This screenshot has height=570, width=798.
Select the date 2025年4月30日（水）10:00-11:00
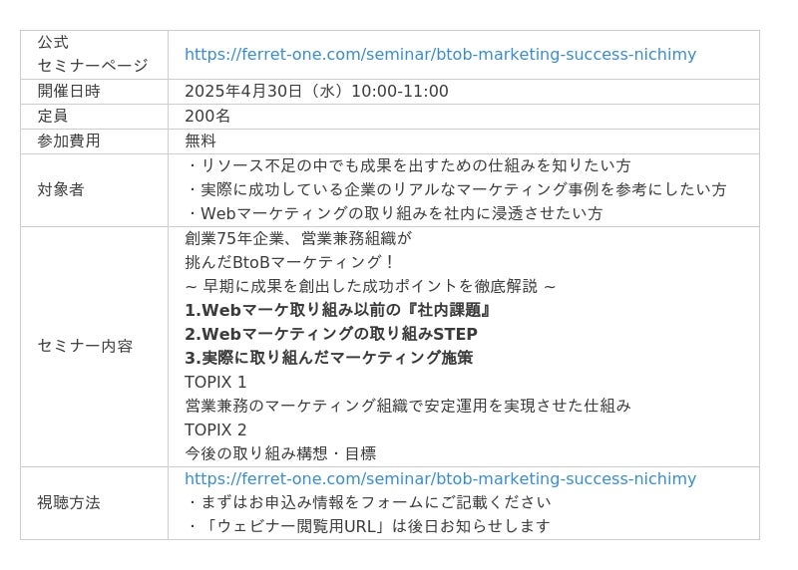point(316,92)
